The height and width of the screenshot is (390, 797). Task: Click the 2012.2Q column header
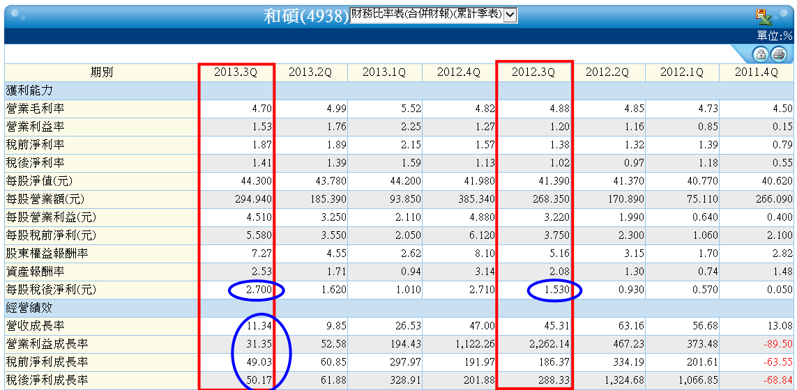pyautogui.click(x=607, y=72)
